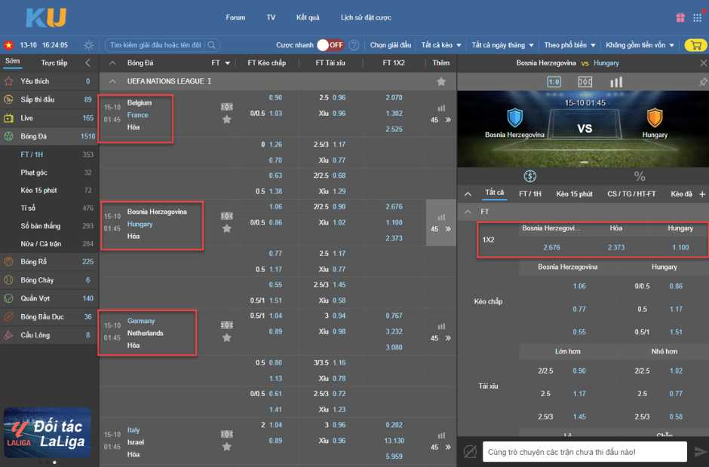Open the Tất cả ngày tháng dropdown
709x467 pixels.
502,44
